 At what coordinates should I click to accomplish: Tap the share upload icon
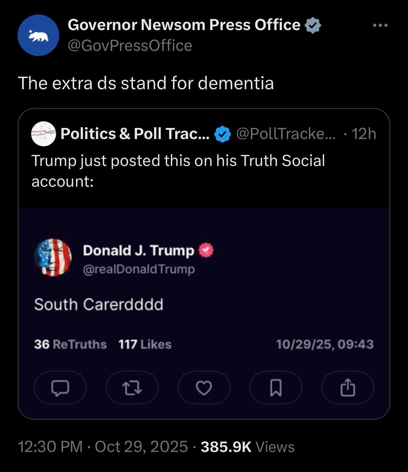click(347, 388)
